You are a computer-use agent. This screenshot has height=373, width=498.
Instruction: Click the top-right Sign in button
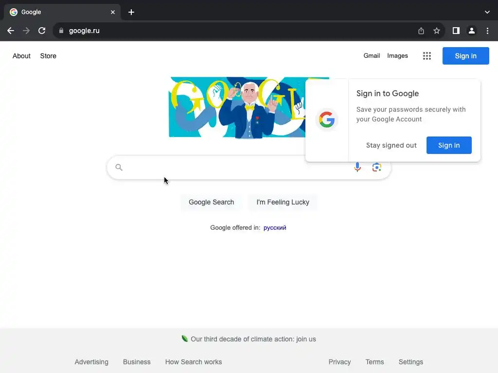[x=465, y=56]
